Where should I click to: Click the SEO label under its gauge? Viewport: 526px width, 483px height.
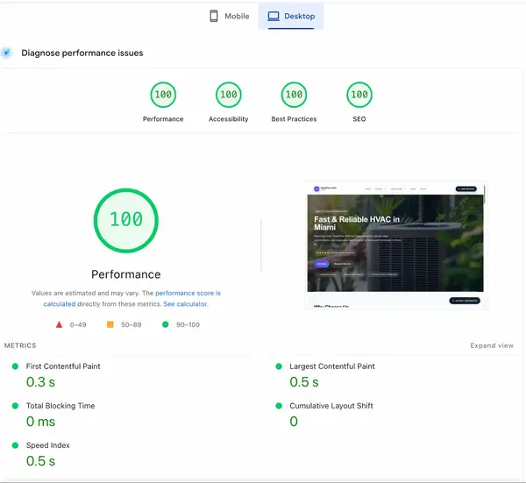(x=359, y=119)
